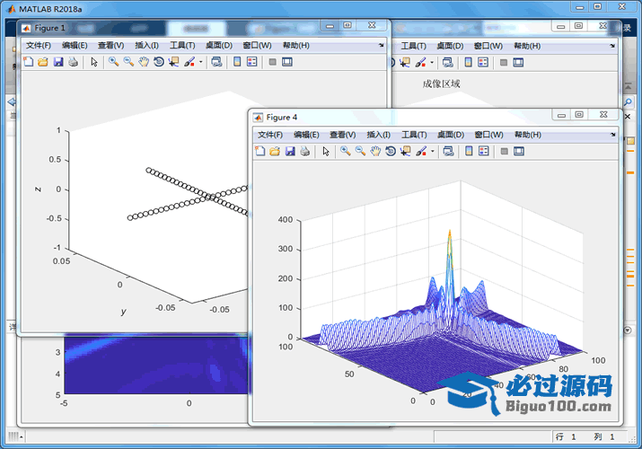Open 帮助(H) menu in Figure 1

[296, 45]
